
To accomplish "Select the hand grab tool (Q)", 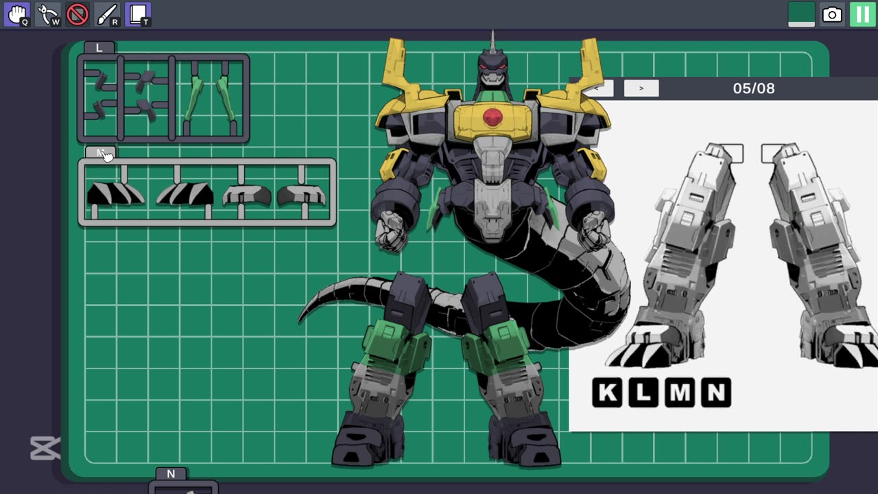I will (x=16, y=14).
